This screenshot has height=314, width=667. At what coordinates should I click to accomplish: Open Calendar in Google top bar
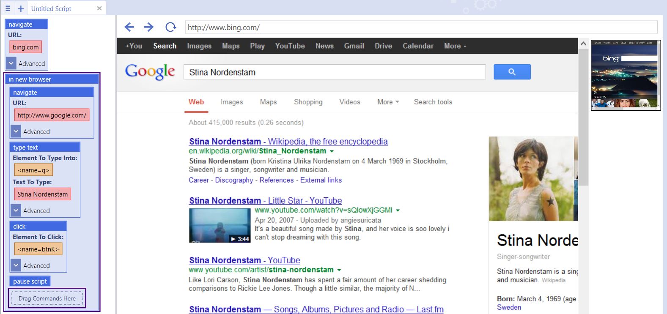(418, 46)
